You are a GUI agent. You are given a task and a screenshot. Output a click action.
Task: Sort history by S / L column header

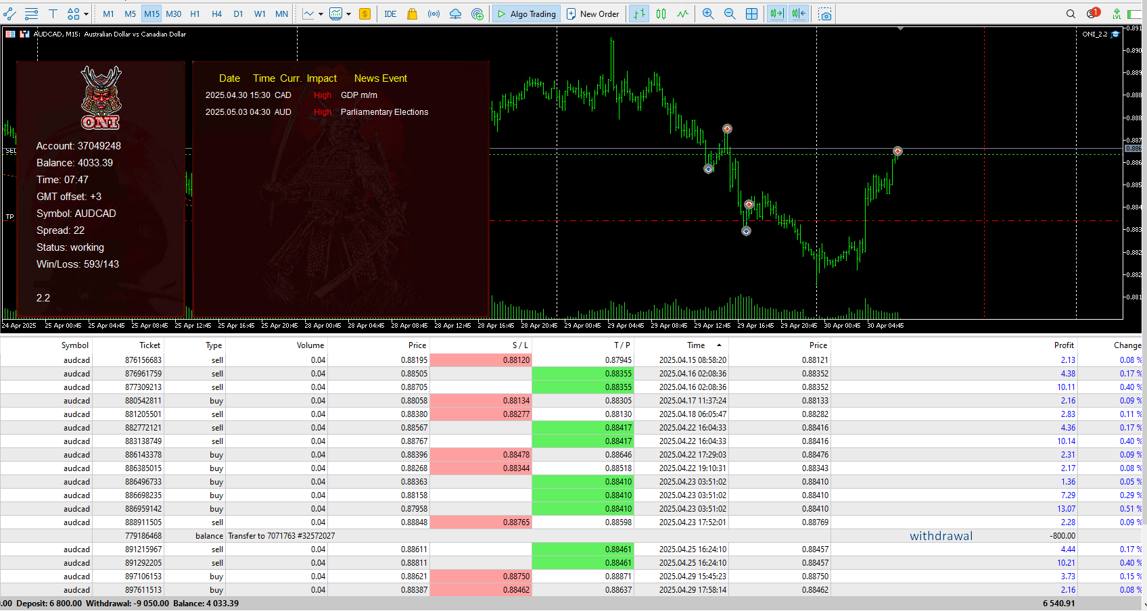pos(520,345)
